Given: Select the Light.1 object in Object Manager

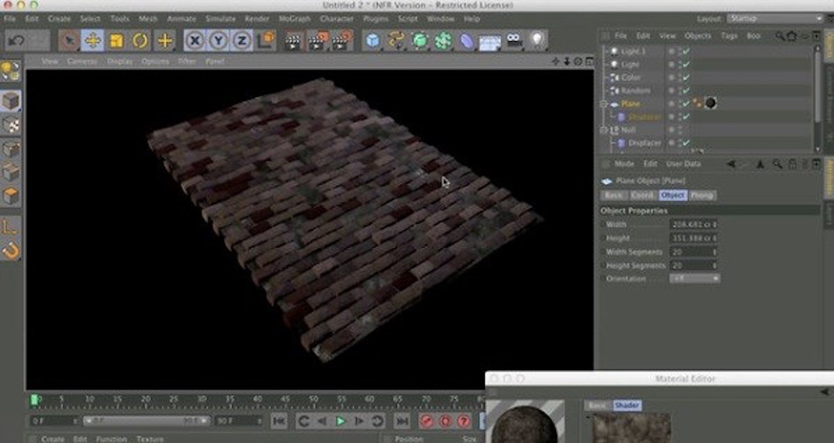Looking at the screenshot, I should 633,52.
